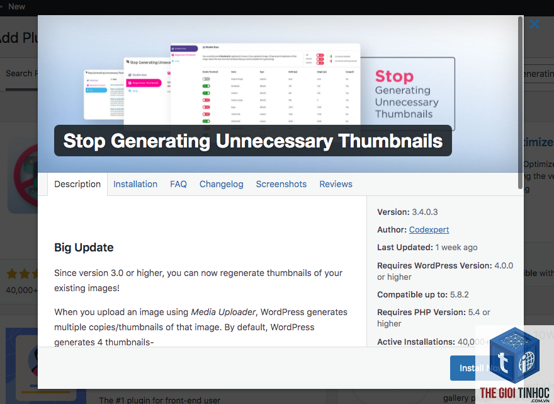Viewport: 554px width, 404px height.
Task: Close the plugin details modal
Action: click(x=534, y=24)
